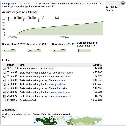Select marker E on the views chart

click(31, 18)
